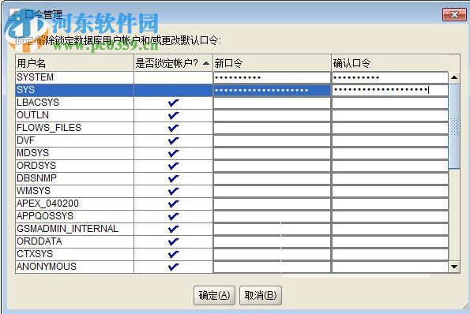Click the 取消(B) cancel button
Image resolution: width=470 pixels, height=314 pixels.
click(x=261, y=295)
